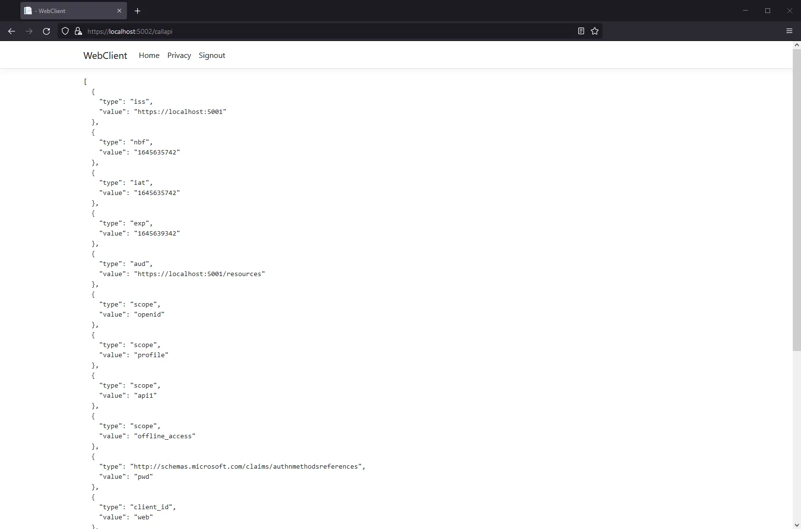Reload the current page

[x=46, y=31]
